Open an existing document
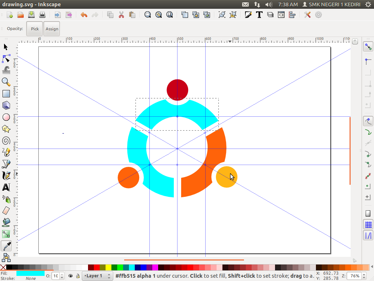This screenshot has width=374, height=281. (20, 15)
